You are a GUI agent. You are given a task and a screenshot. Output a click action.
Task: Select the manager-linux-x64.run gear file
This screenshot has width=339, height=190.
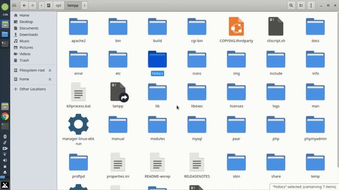pos(78,125)
